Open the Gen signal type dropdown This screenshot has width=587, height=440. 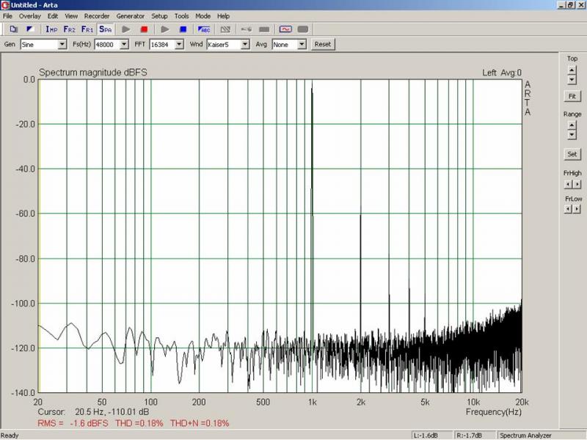click(x=62, y=45)
